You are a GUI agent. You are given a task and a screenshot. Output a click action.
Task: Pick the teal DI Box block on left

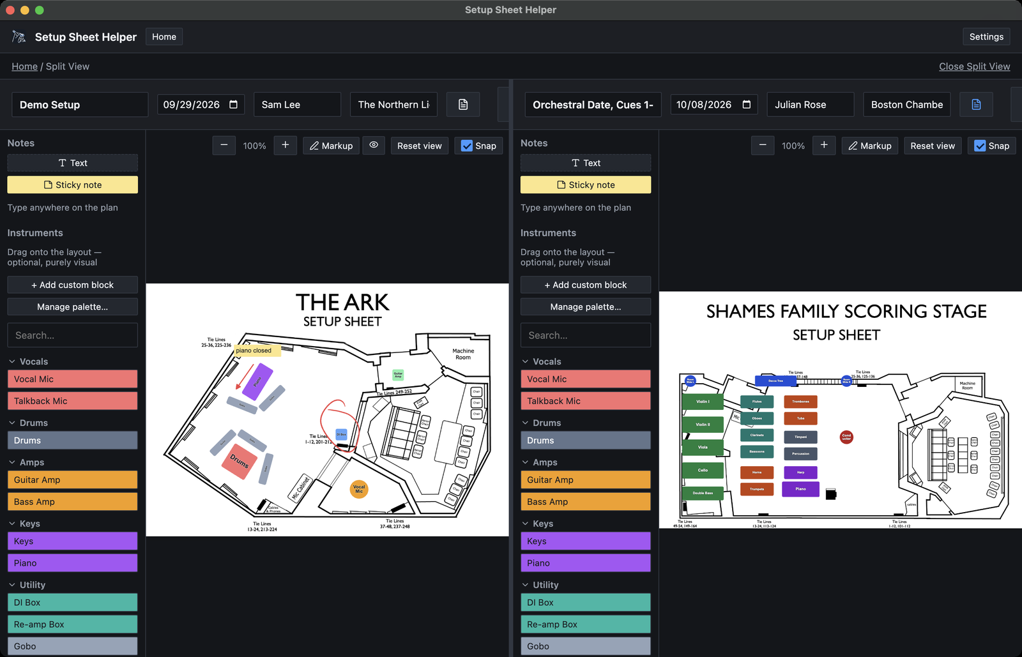(73, 603)
